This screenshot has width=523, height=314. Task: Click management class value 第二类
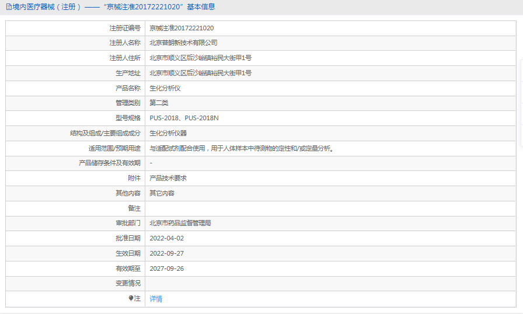pos(159,103)
